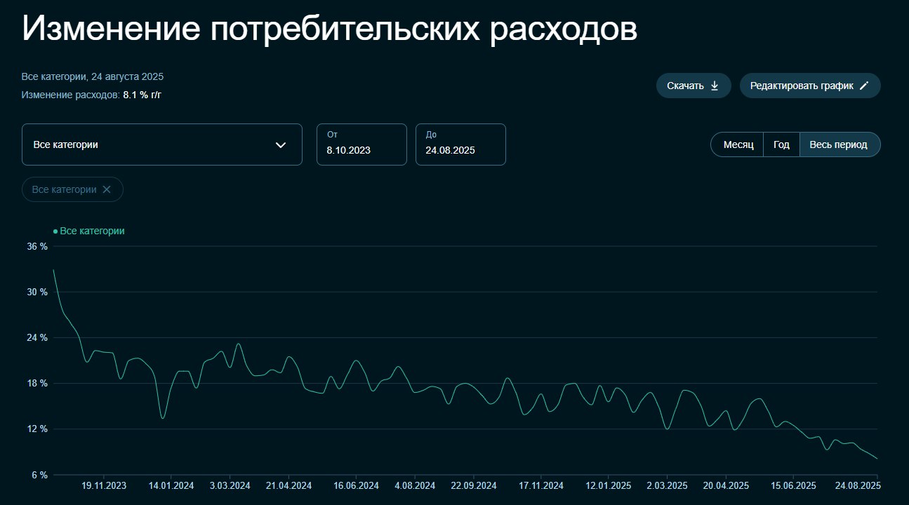Click the 20.04.2025 date label

click(x=726, y=485)
